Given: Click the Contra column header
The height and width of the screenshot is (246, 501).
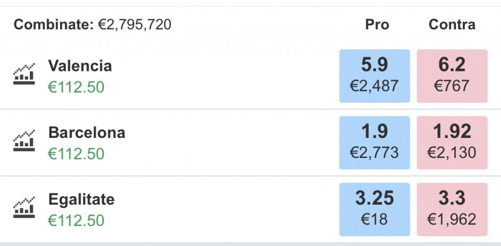Looking at the screenshot, I should click(x=452, y=24).
